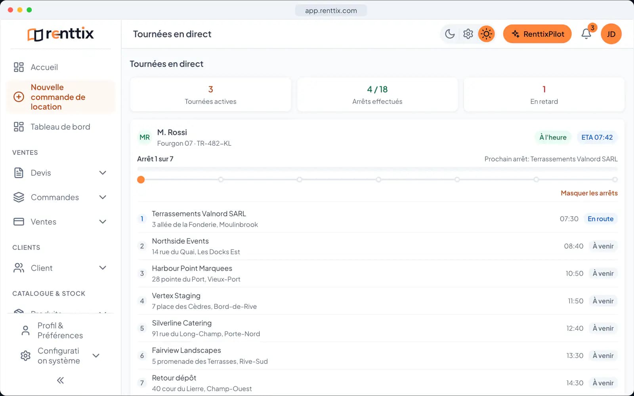Click stop number 6 badge

click(142, 356)
